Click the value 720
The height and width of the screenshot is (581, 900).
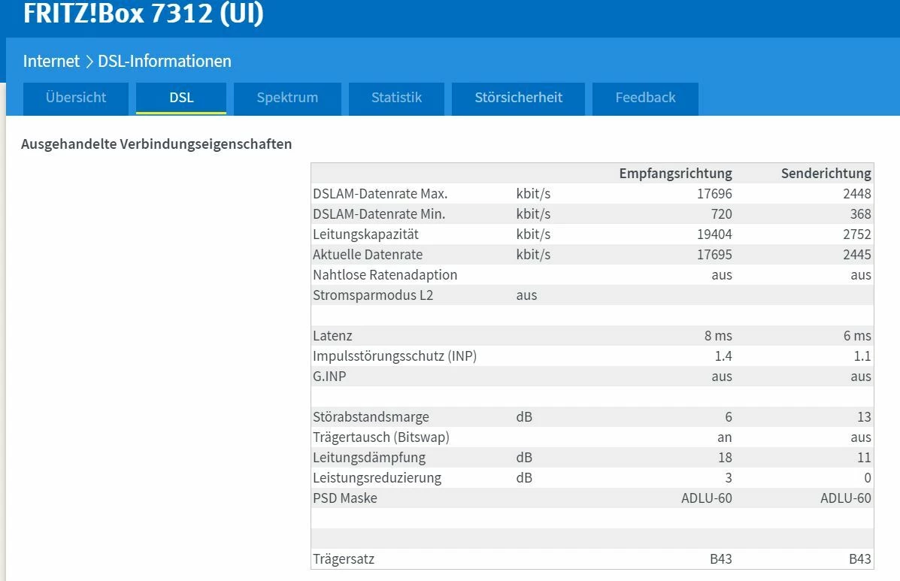[x=722, y=214]
